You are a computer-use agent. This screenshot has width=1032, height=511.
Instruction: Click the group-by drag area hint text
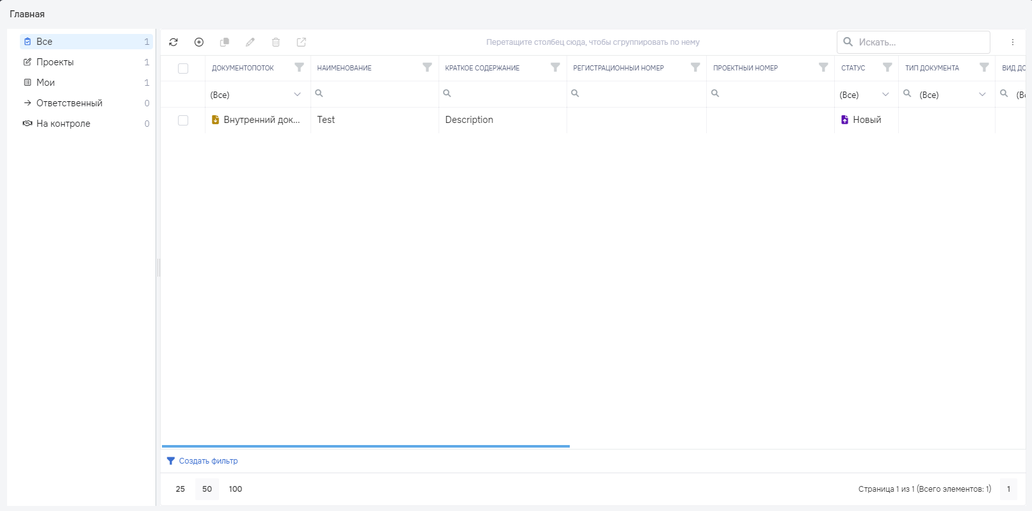pos(593,42)
